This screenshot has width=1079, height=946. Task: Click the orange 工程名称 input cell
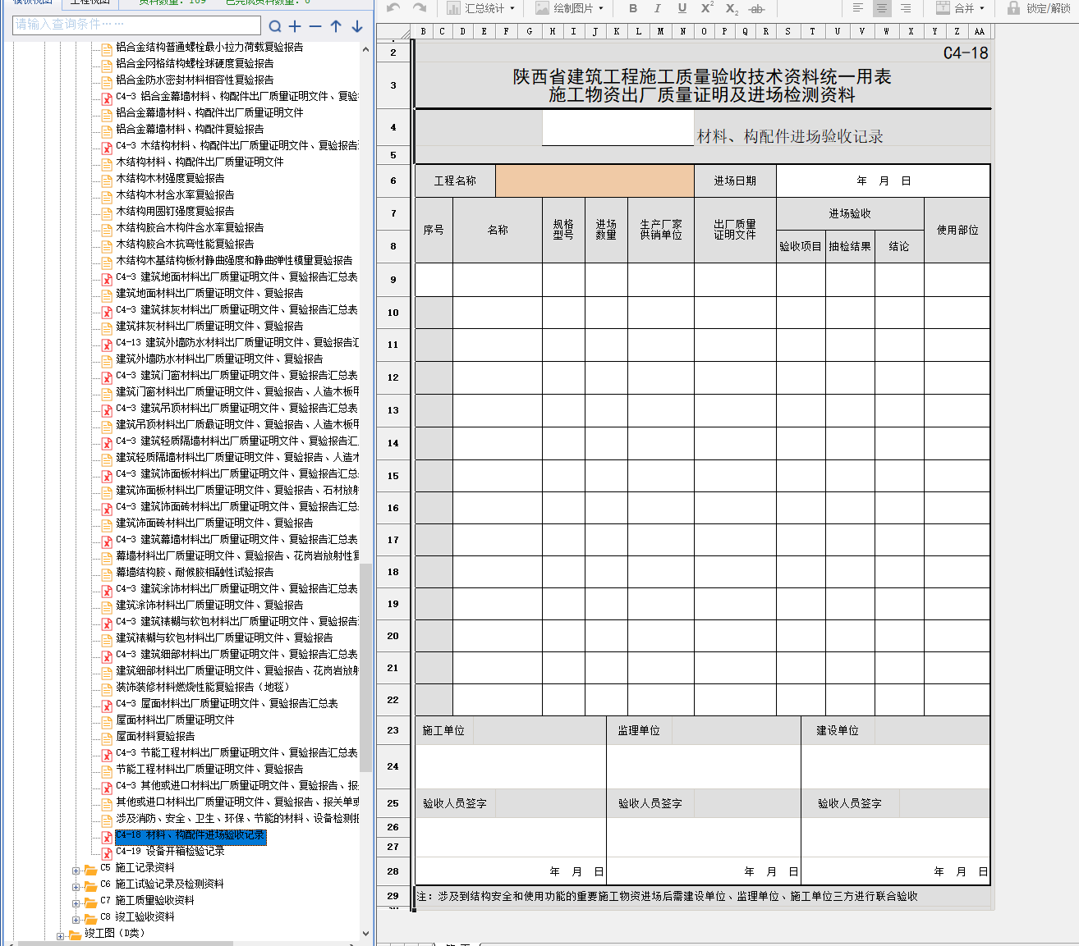tap(595, 181)
